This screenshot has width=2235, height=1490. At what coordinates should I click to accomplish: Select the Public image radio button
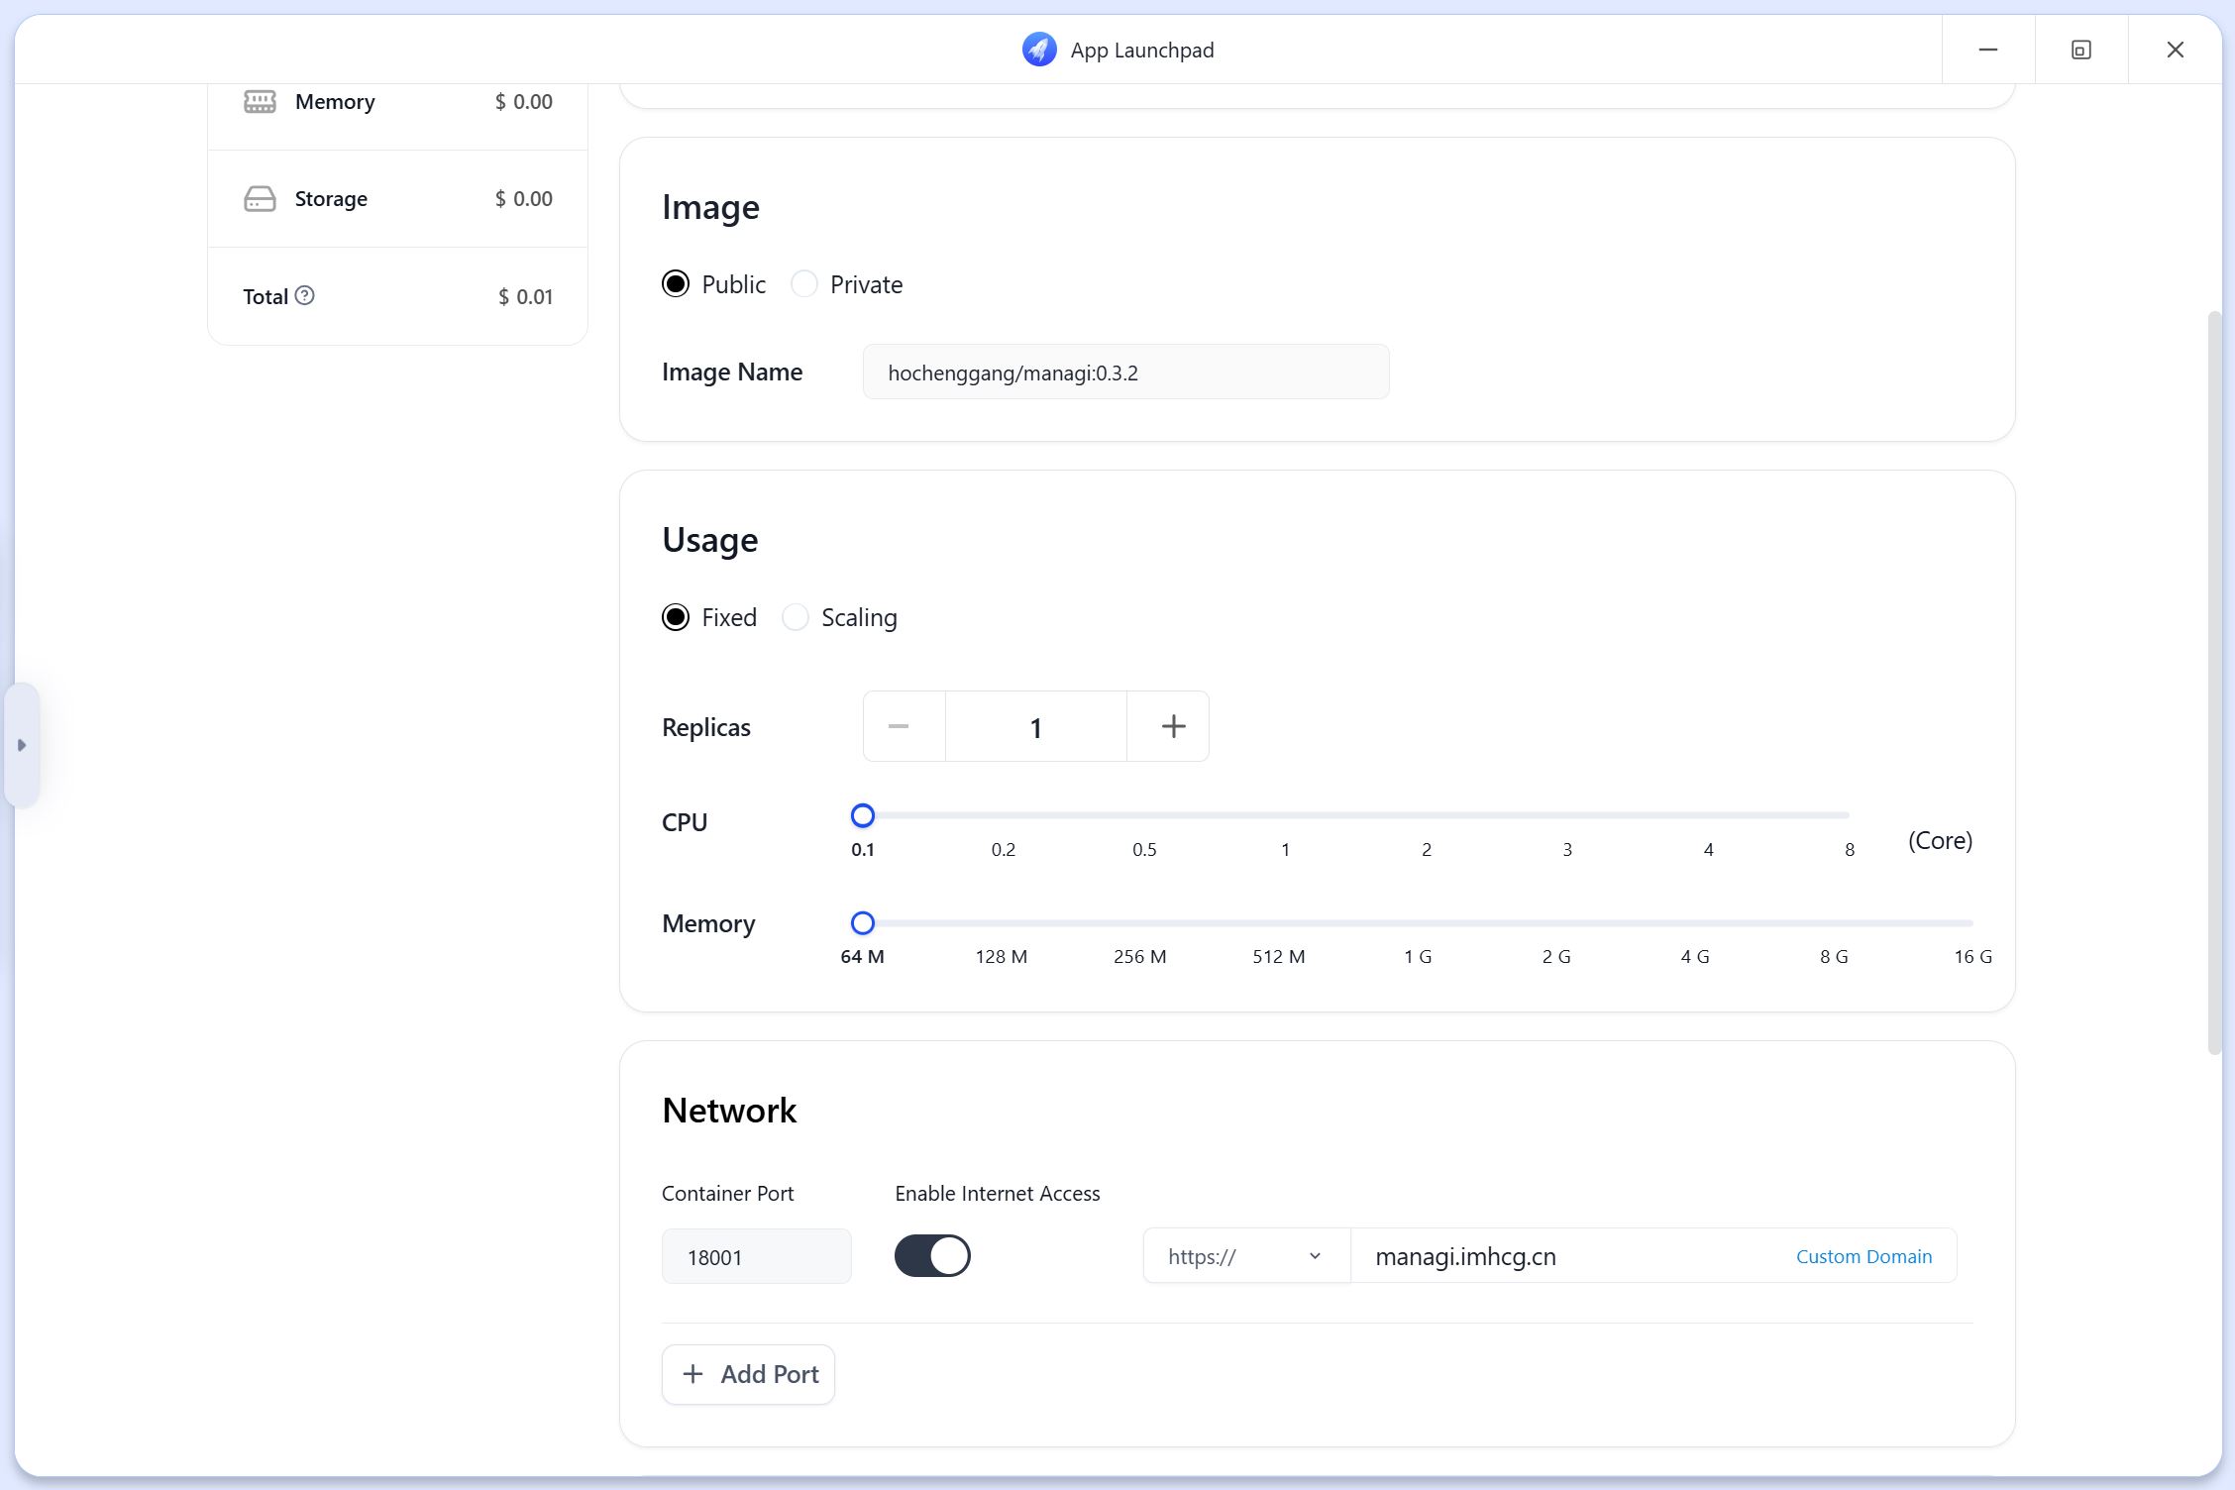click(676, 284)
